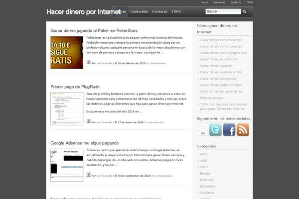Click Contacto in the top small menu
Viewport: 299px width, 199px height.
[x=236, y=2]
